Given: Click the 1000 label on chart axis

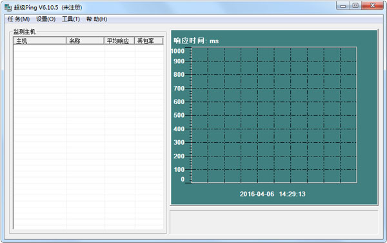Looking at the screenshot, I should [178, 51].
